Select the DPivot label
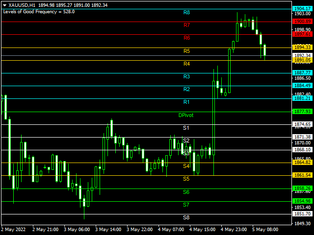 pyautogui.click(x=186, y=116)
